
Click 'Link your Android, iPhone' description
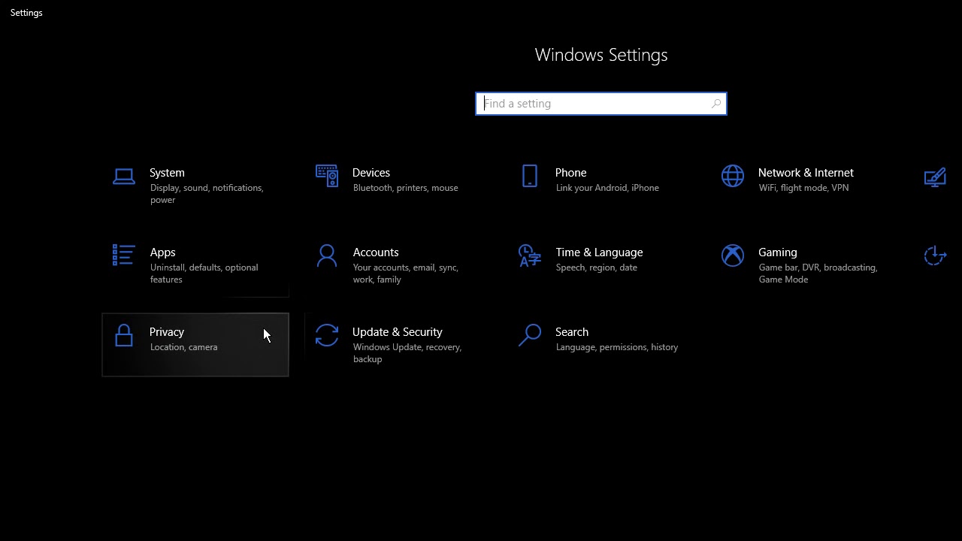click(607, 188)
